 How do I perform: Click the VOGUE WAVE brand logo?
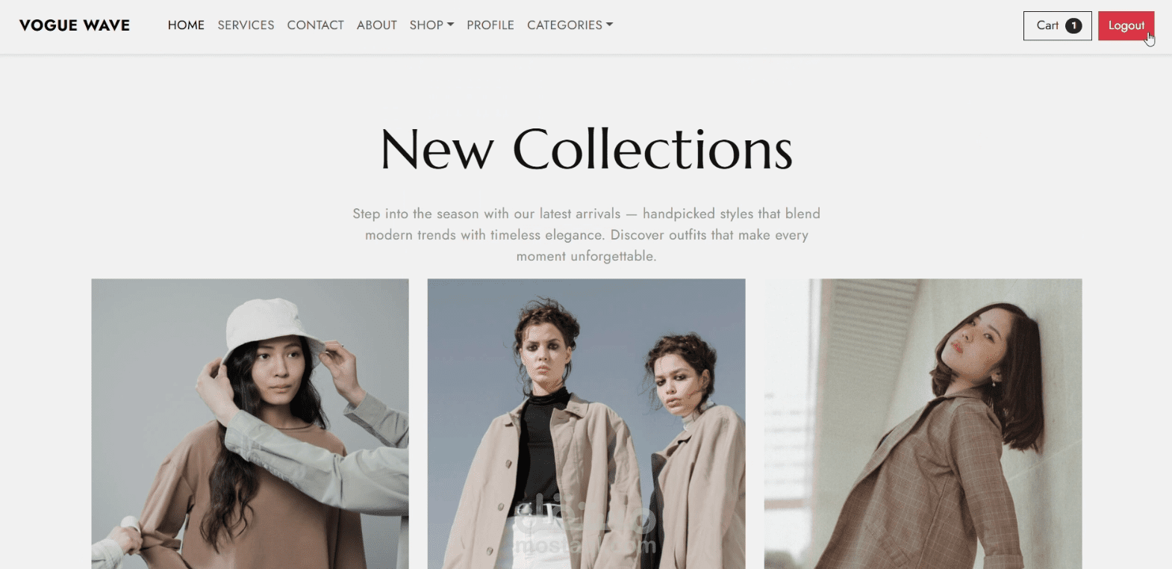click(75, 25)
